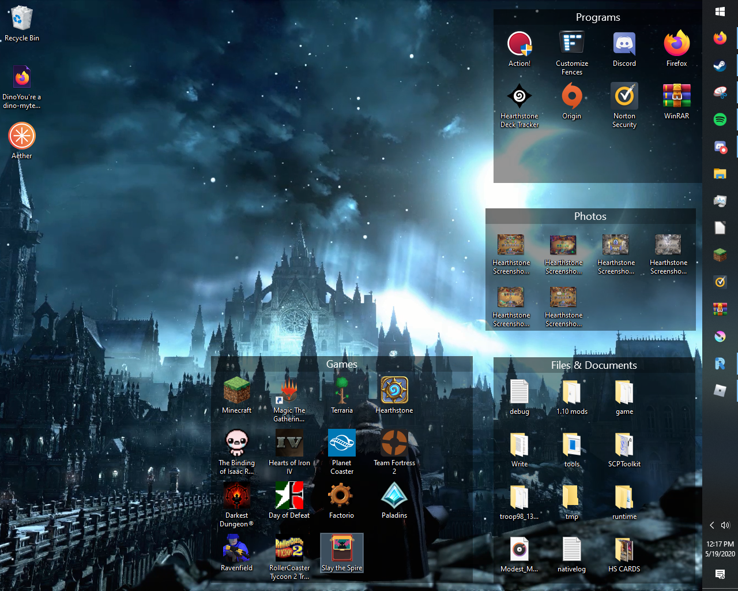
Task: Select Team Fortress 2 icon
Action: (394, 452)
